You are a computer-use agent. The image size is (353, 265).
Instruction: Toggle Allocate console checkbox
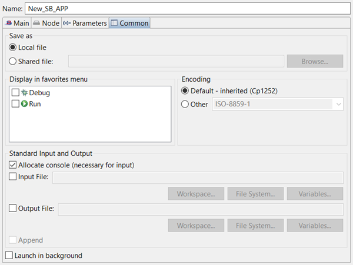[14, 165]
